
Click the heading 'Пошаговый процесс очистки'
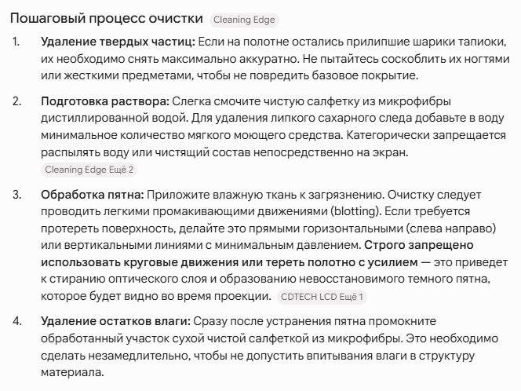click(107, 18)
